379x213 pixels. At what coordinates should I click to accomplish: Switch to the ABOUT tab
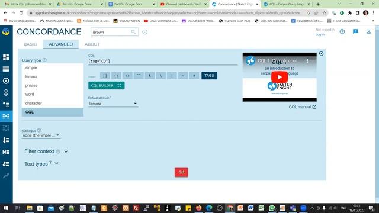point(92,44)
